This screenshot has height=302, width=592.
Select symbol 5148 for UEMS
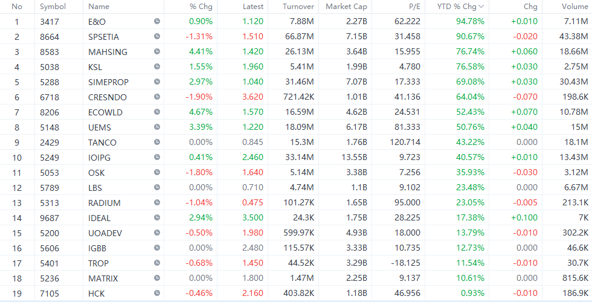click(50, 127)
